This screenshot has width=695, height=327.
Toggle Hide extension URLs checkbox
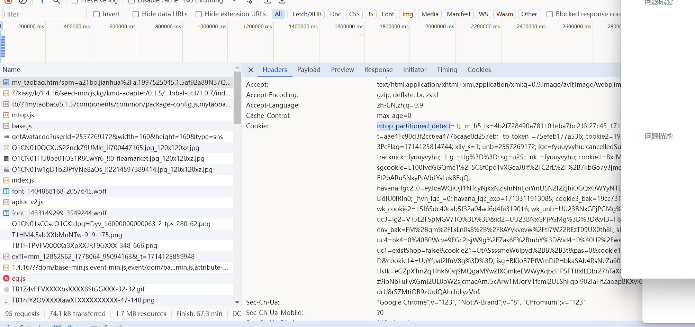click(199, 14)
